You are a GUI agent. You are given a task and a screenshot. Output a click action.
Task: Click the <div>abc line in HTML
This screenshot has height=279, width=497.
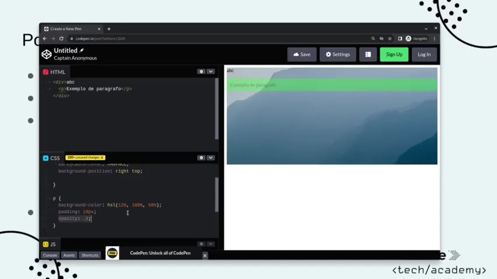coord(64,82)
